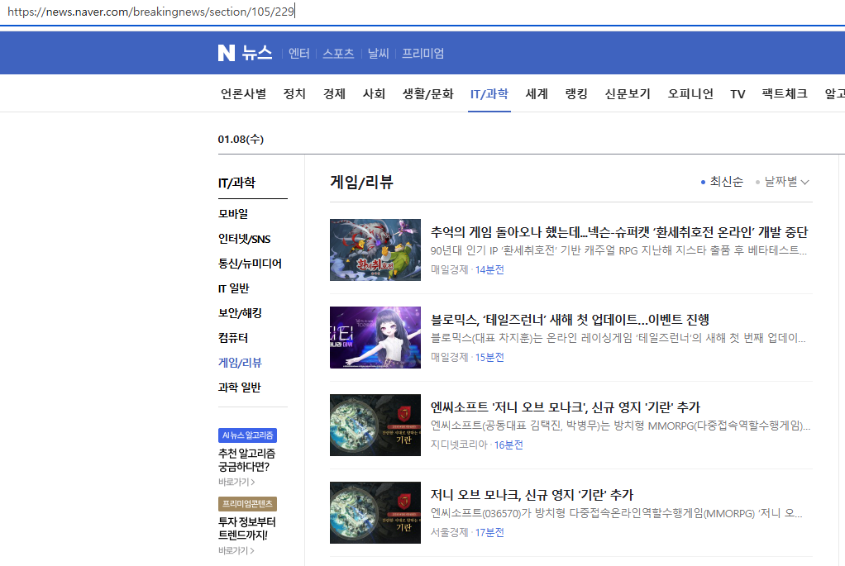Open 보안/해킹 in the sidebar
The height and width of the screenshot is (566, 845).
(240, 313)
